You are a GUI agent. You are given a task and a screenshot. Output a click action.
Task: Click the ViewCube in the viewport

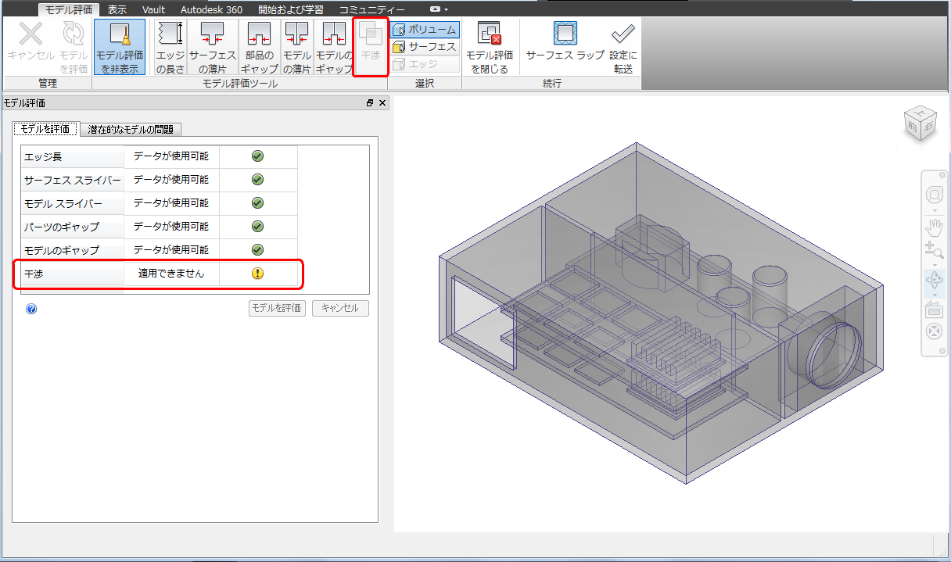pyautogui.click(x=920, y=123)
